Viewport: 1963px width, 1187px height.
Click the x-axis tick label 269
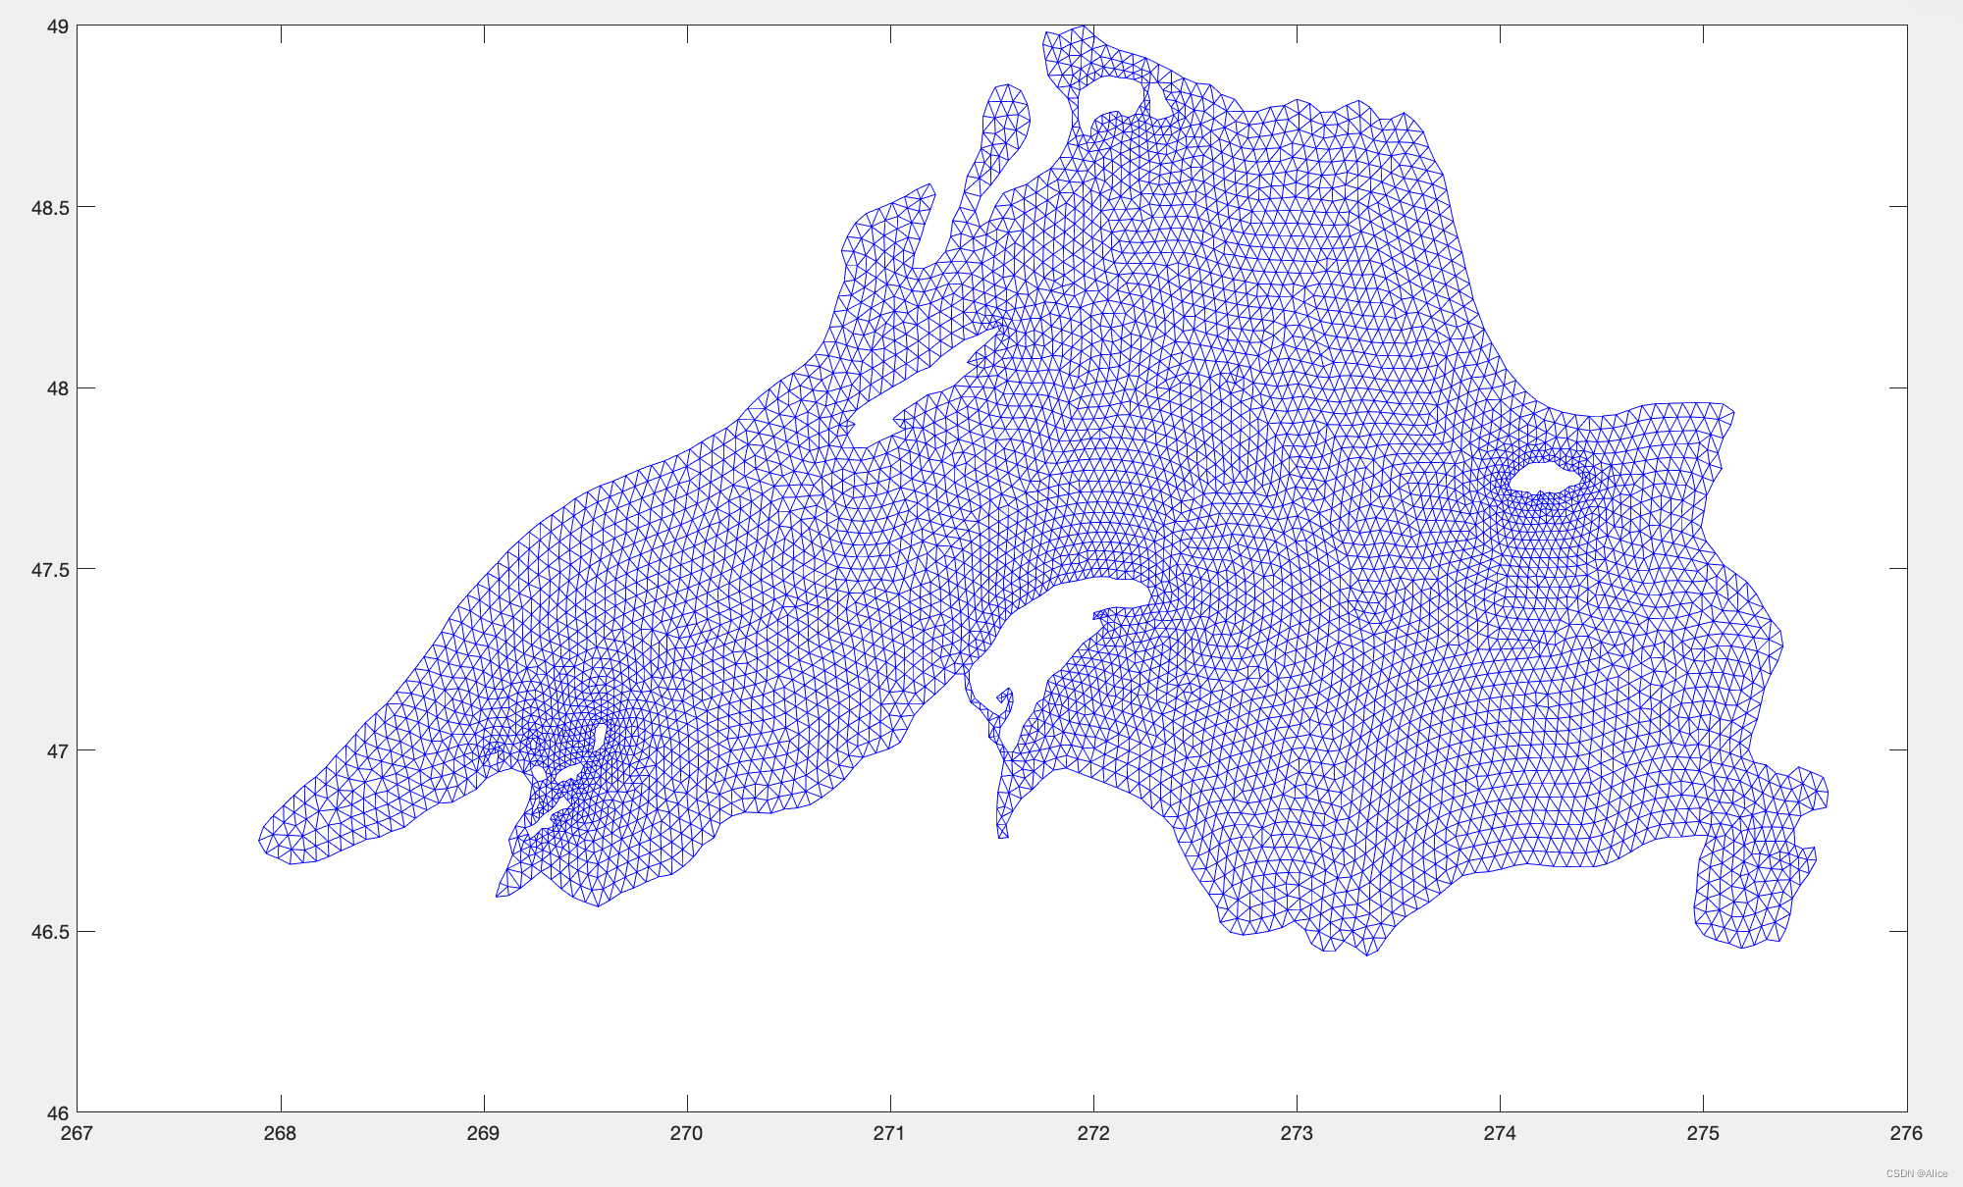tap(483, 1133)
